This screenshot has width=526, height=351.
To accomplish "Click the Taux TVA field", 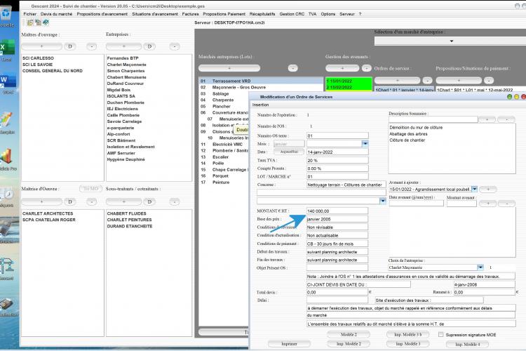I will (x=337, y=160).
